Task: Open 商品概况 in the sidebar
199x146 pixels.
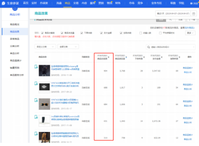Action: [x=15, y=25]
